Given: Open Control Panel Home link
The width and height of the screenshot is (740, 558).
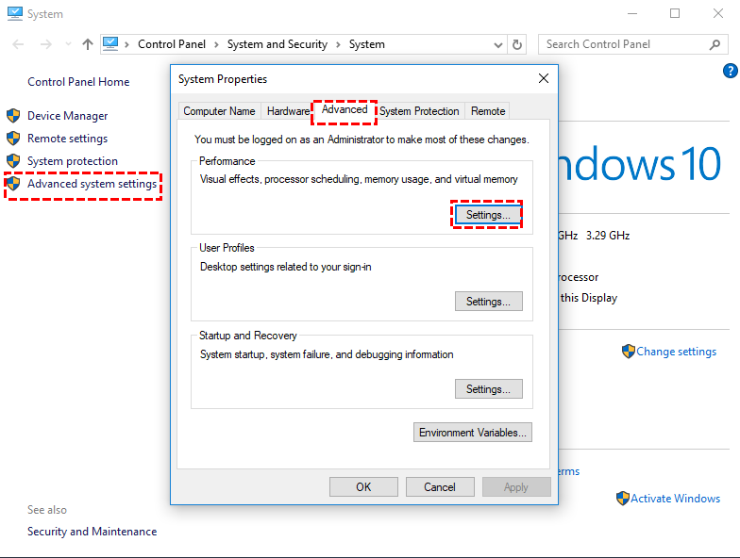Looking at the screenshot, I should [78, 81].
